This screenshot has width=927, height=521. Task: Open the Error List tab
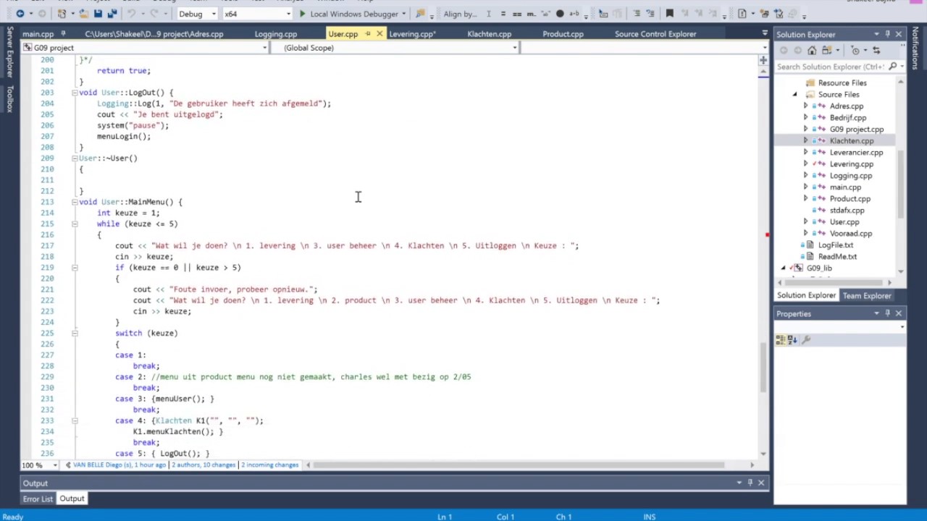pos(38,499)
